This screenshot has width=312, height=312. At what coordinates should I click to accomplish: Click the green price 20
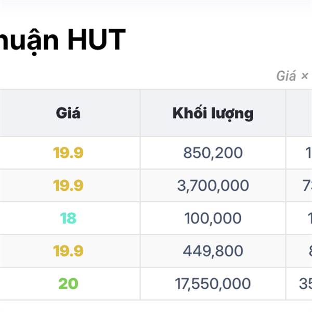68,283
